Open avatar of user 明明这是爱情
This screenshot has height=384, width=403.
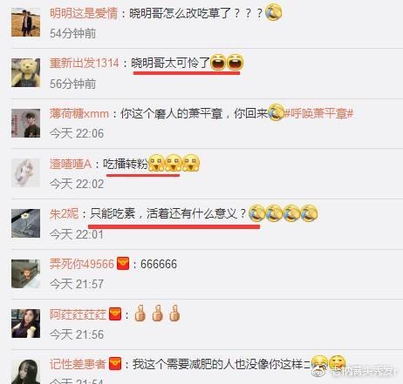(x=25, y=23)
